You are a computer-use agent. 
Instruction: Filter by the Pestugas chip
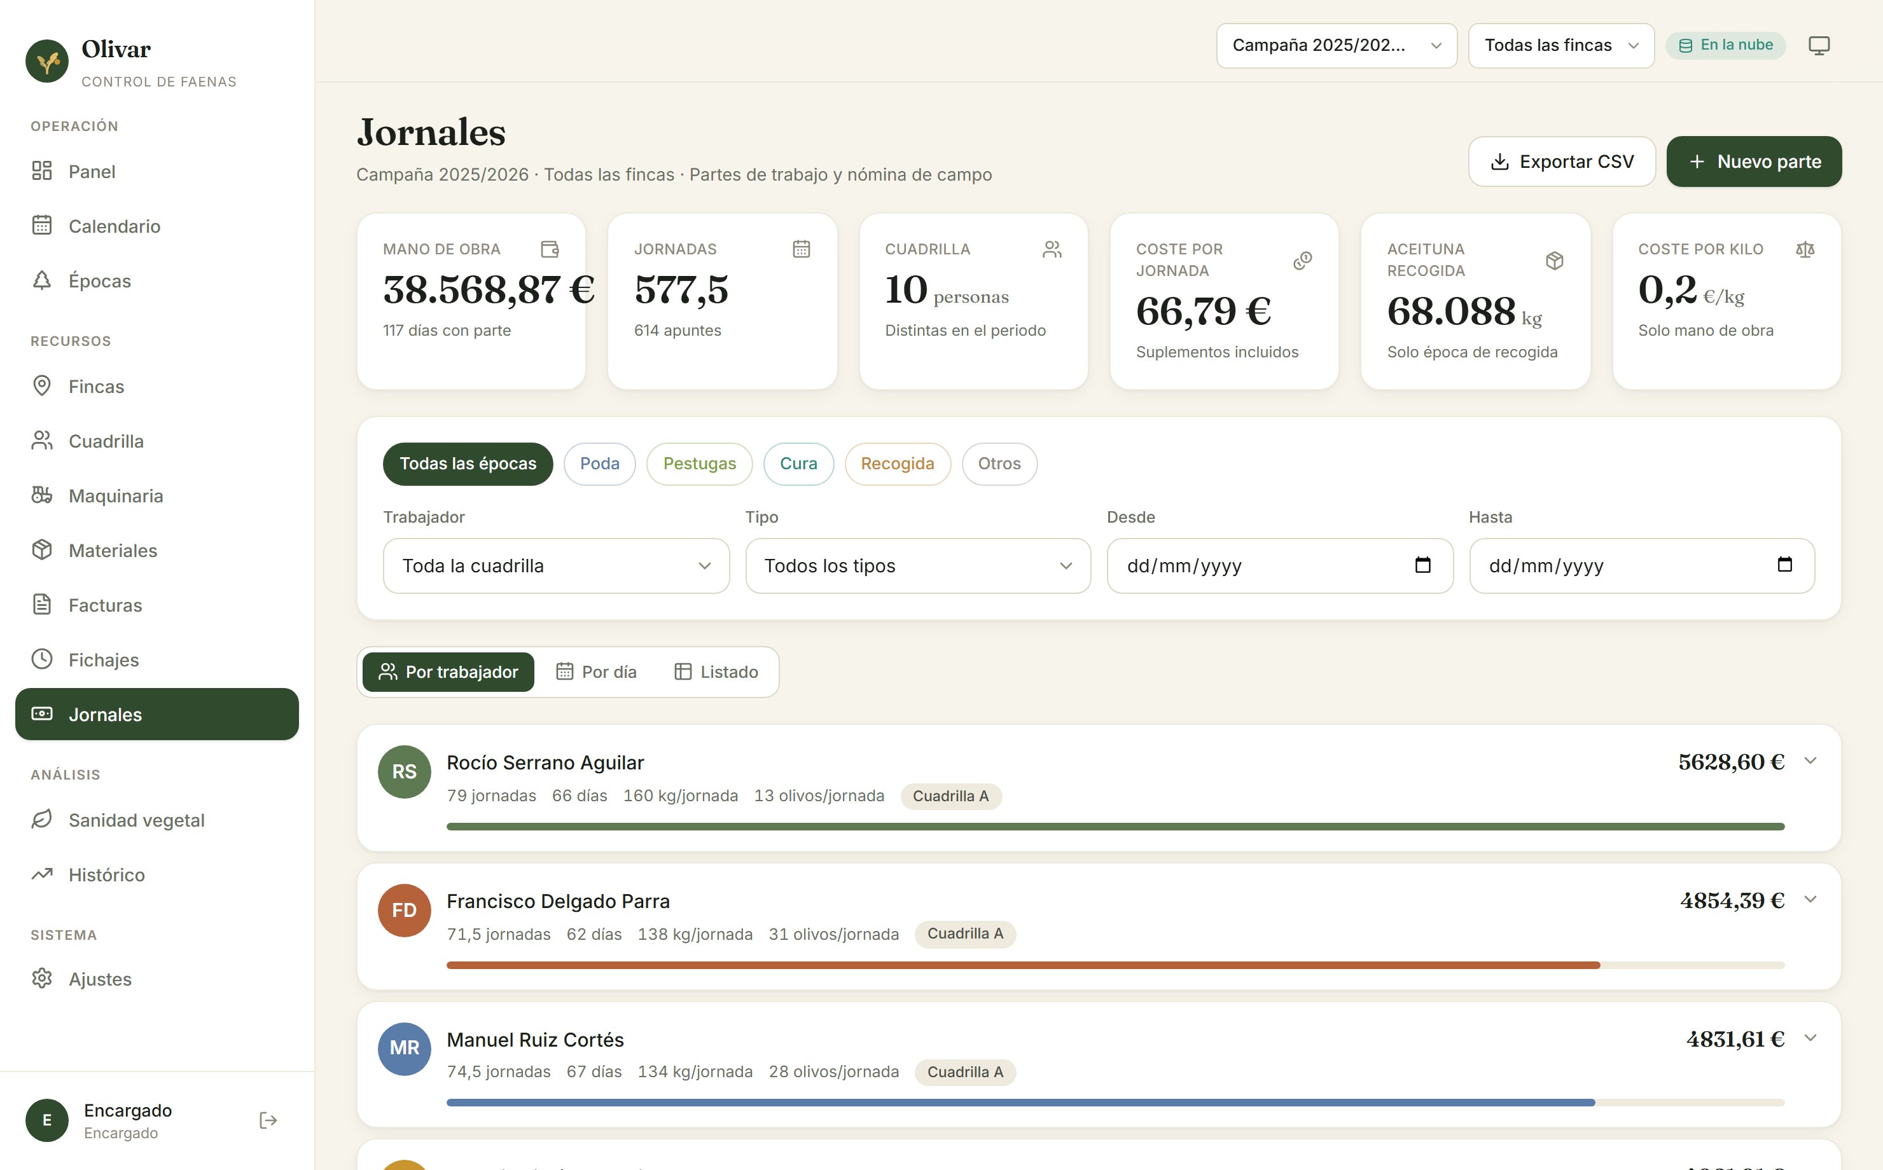(x=700, y=464)
